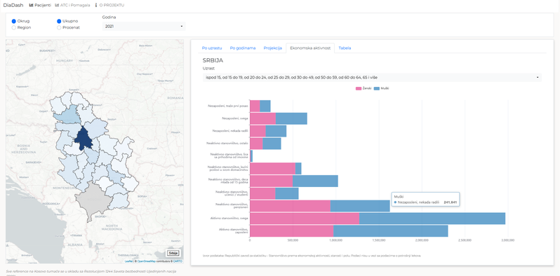Open the OpenStreetMap attribution link
The image size is (560, 276).
(147, 261)
